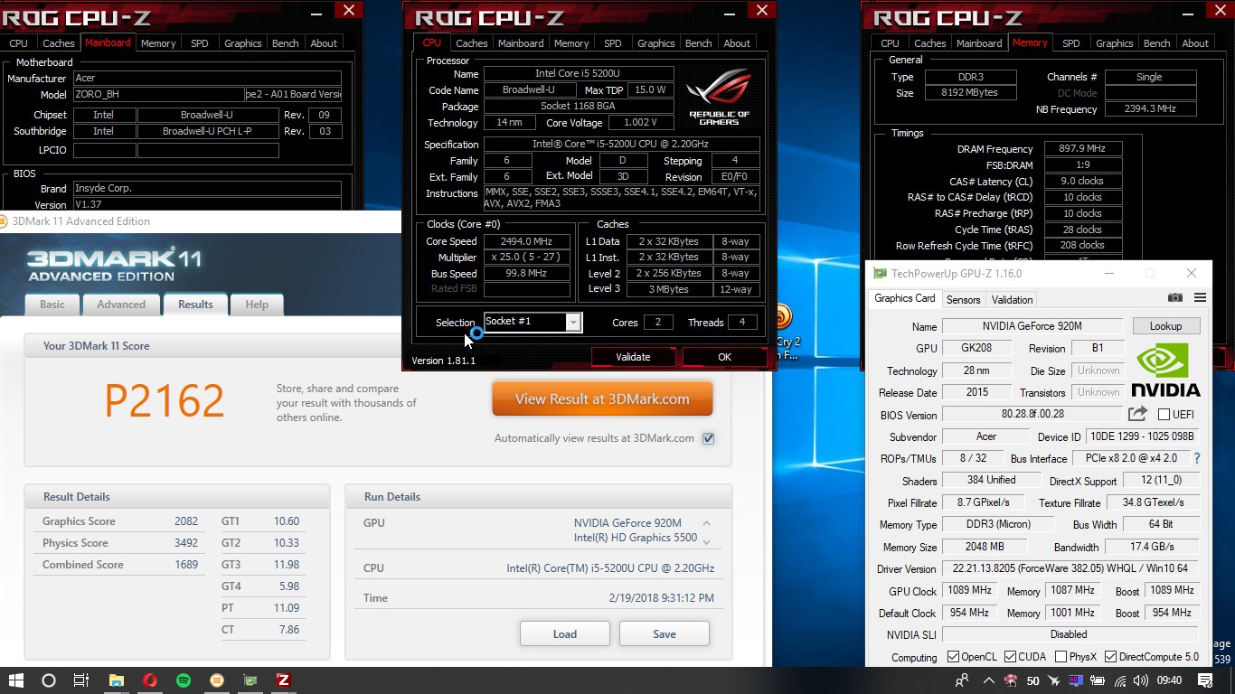Click Validate button in CPU-Z
The width and height of the screenshot is (1235, 694).
633,357
